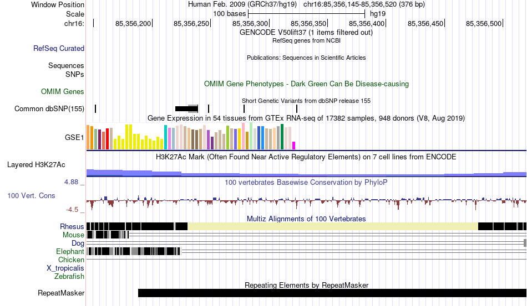Click the Human Feb. 2009 position header
The height and width of the screenshot is (306, 527).
[306, 4]
